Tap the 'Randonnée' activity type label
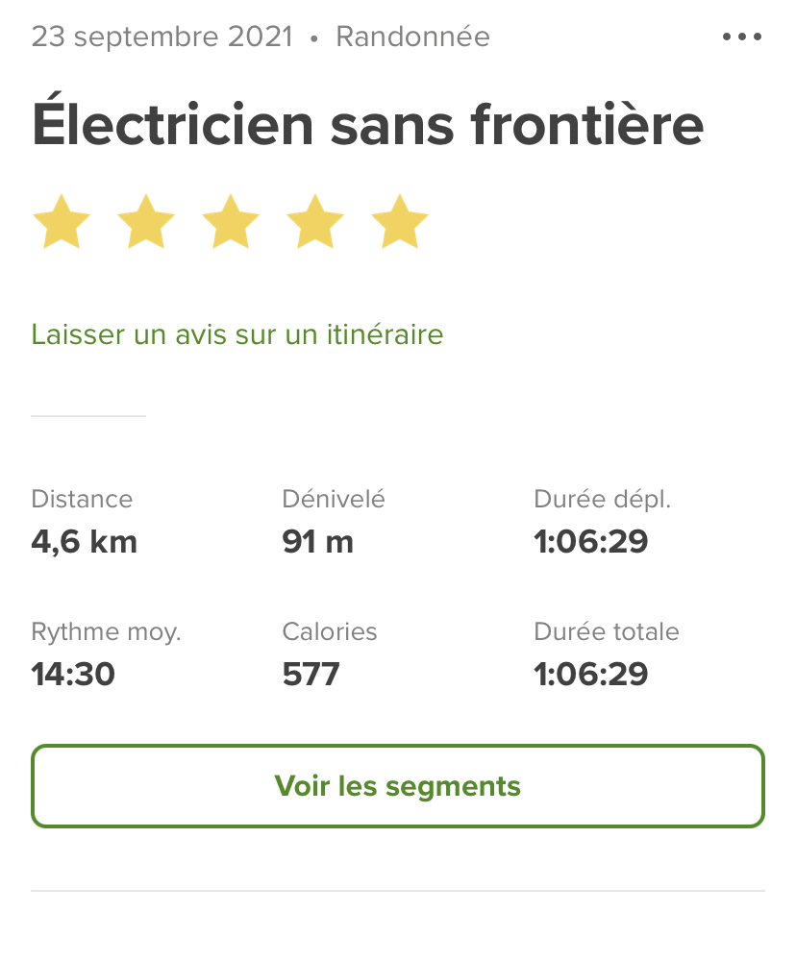Viewport: 796px width, 961px height. click(x=413, y=37)
